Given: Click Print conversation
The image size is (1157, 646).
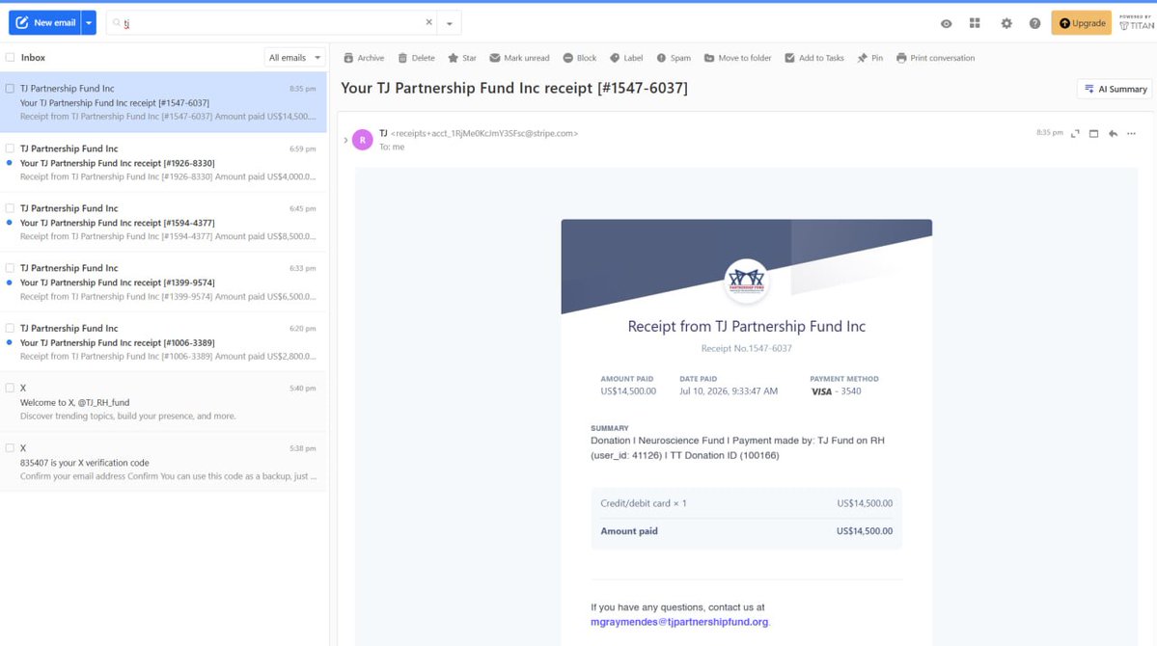Looking at the screenshot, I should (x=935, y=58).
